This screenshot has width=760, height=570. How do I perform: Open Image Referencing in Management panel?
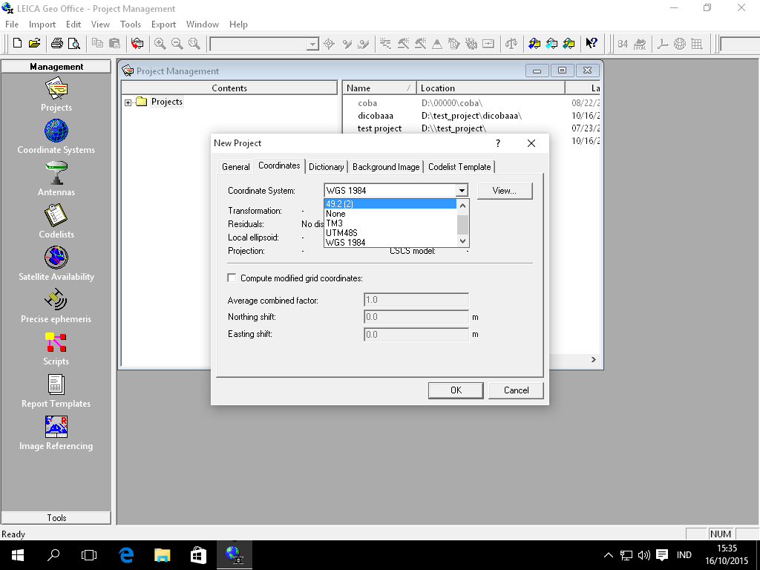(x=56, y=433)
